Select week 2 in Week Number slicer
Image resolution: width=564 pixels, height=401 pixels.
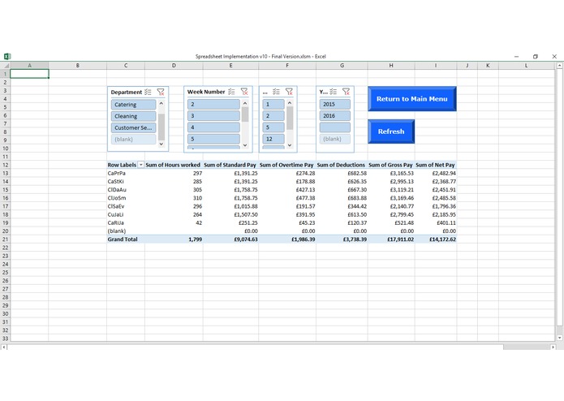tap(213, 104)
